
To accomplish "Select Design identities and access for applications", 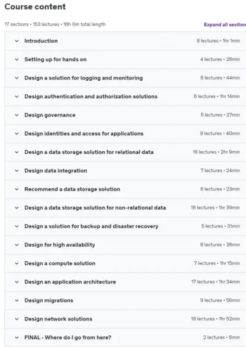I will 84,134.
